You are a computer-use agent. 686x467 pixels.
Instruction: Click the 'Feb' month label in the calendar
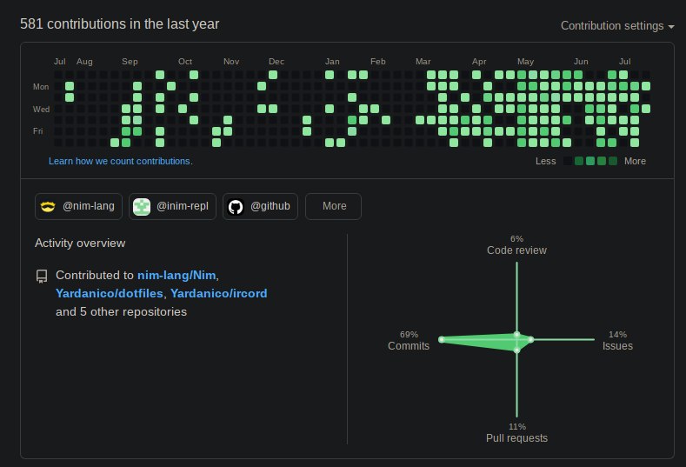[378, 62]
